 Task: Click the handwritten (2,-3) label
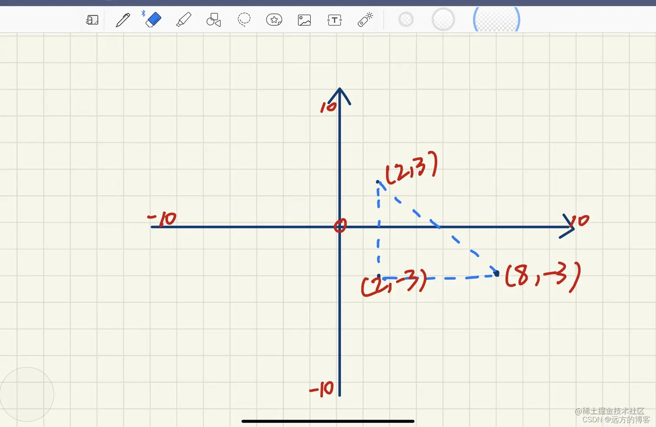394,282
